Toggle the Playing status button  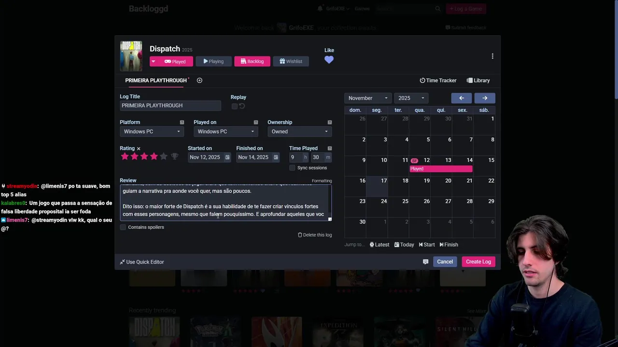[213, 61]
